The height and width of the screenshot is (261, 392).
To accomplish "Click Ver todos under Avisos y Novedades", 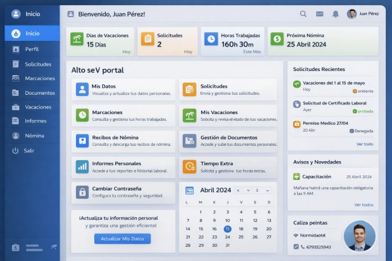I will pyautogui.click(x=364, y=205).
